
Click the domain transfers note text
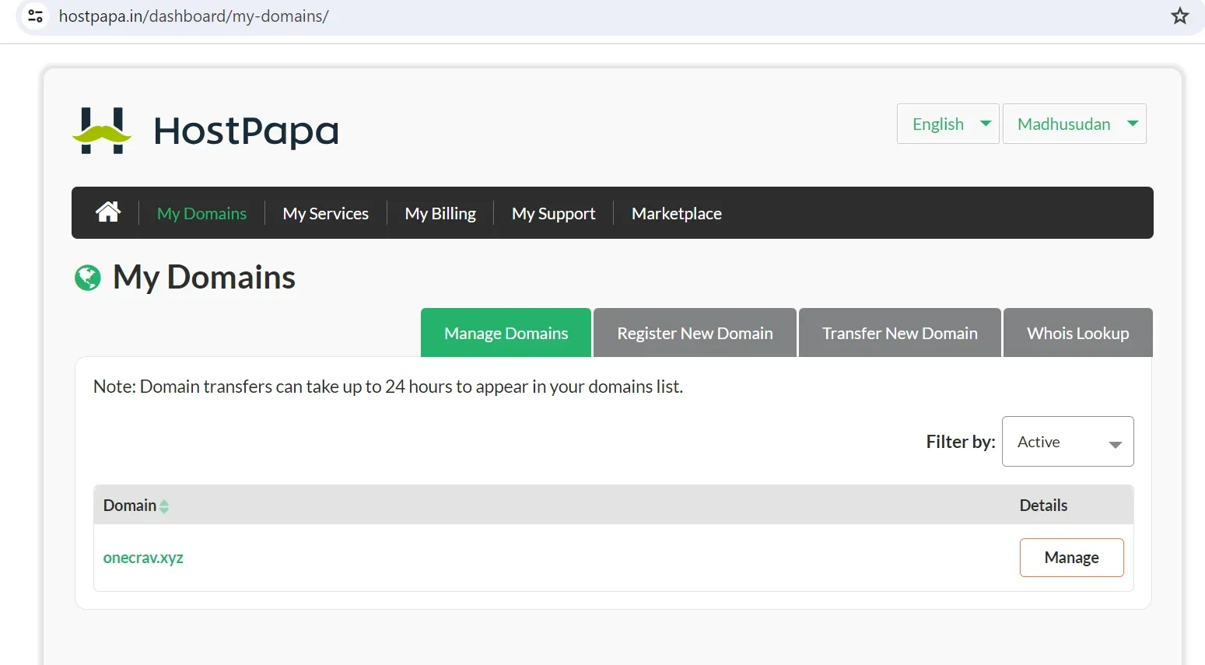pyautogui.click(x=388, y=387)
